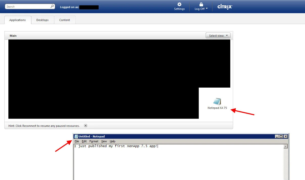Click the Main folder heading

click(x=13, y=36)
